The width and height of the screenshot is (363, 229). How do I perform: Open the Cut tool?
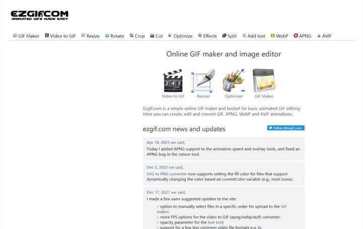click(156, 36)
